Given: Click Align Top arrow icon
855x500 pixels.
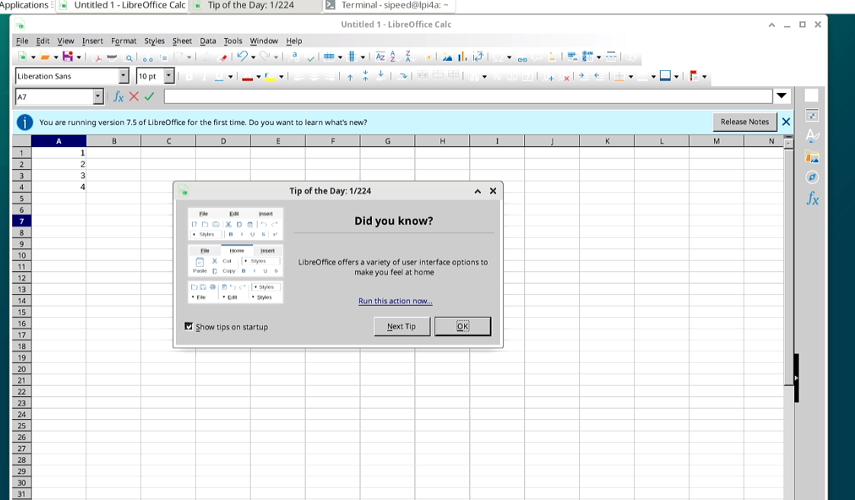Looking at the screenshot, I should coord(350,77).
